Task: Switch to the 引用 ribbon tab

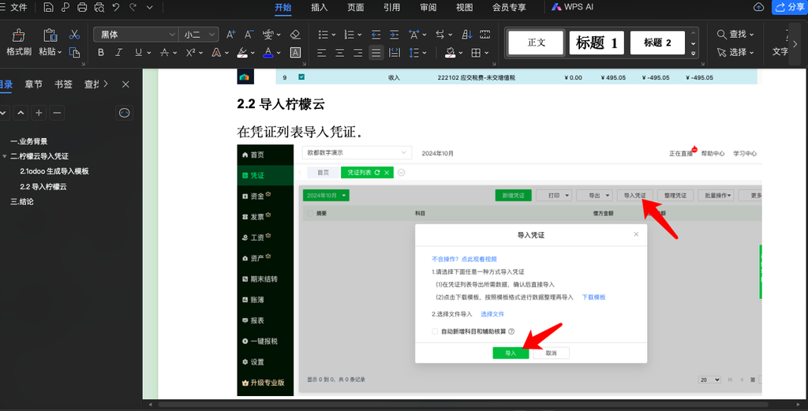Action: (391, 7)
